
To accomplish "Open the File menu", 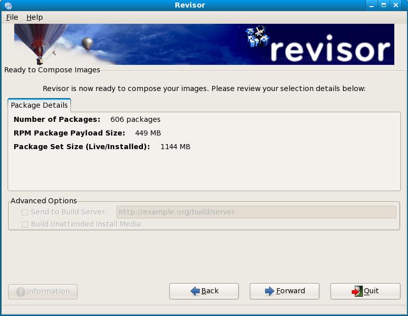I will (x=12, y=17).
